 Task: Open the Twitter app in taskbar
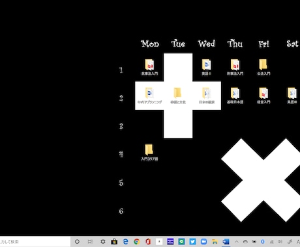click(192, 242)
